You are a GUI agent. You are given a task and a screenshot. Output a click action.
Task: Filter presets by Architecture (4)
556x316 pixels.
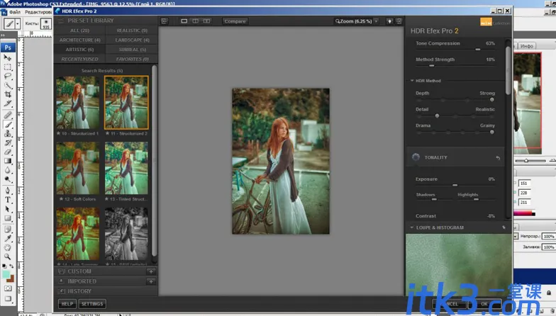pyautogui.click(x=79, y=40)
